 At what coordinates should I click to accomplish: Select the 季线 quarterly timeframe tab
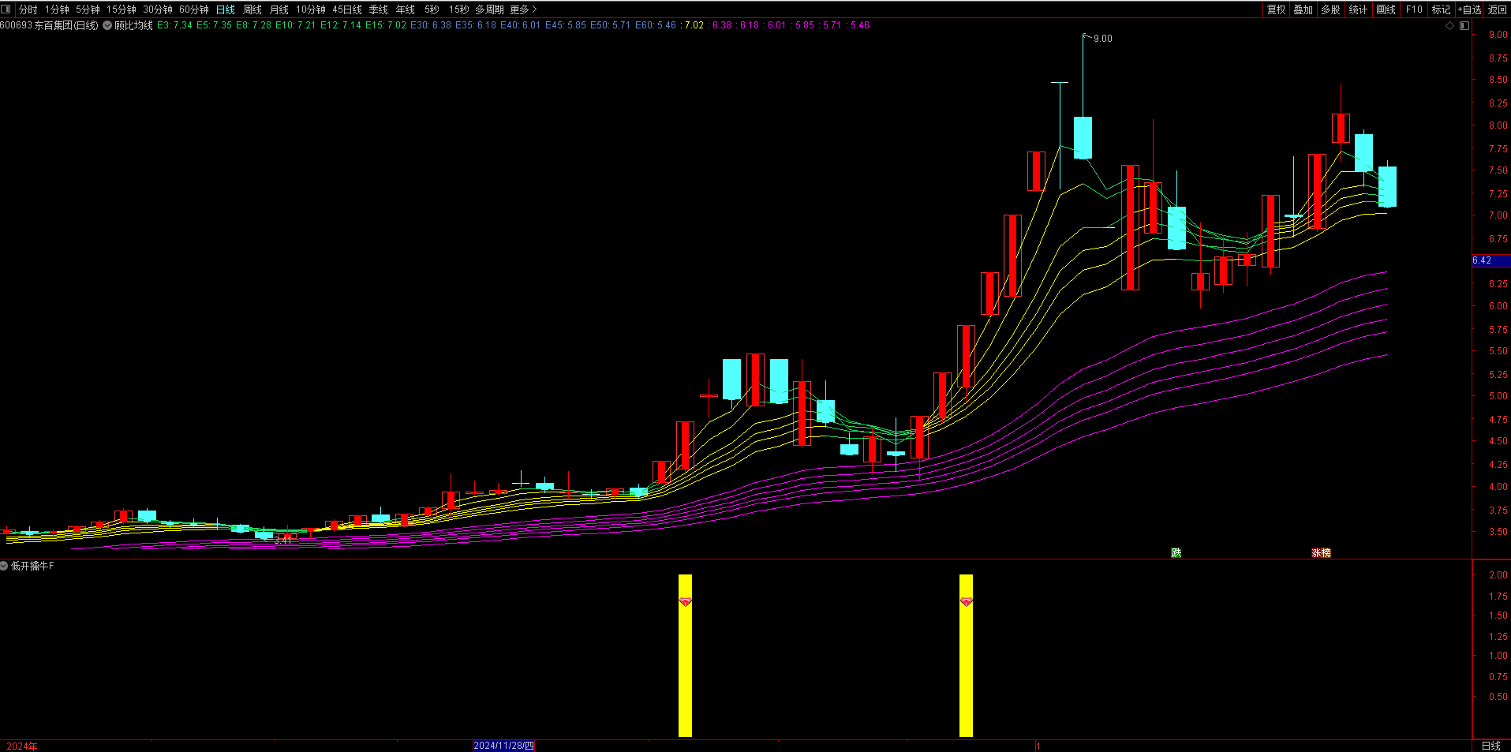(x=379, y=9)
